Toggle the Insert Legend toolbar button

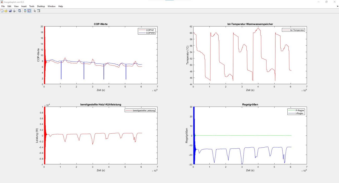pos(29,11)
